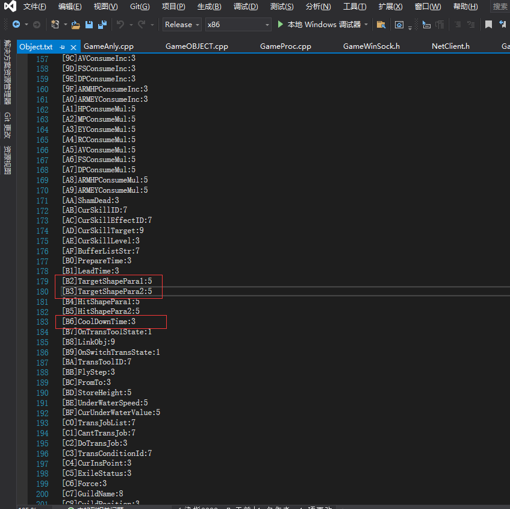Click the Save All icon
This screenshot has width=510, height=509.
(x=102, y=25)
